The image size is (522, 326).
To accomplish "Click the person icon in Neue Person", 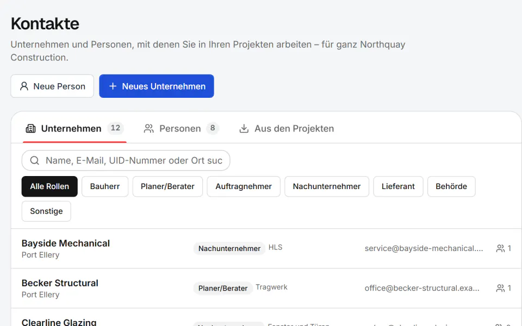I will pos(24,86).
